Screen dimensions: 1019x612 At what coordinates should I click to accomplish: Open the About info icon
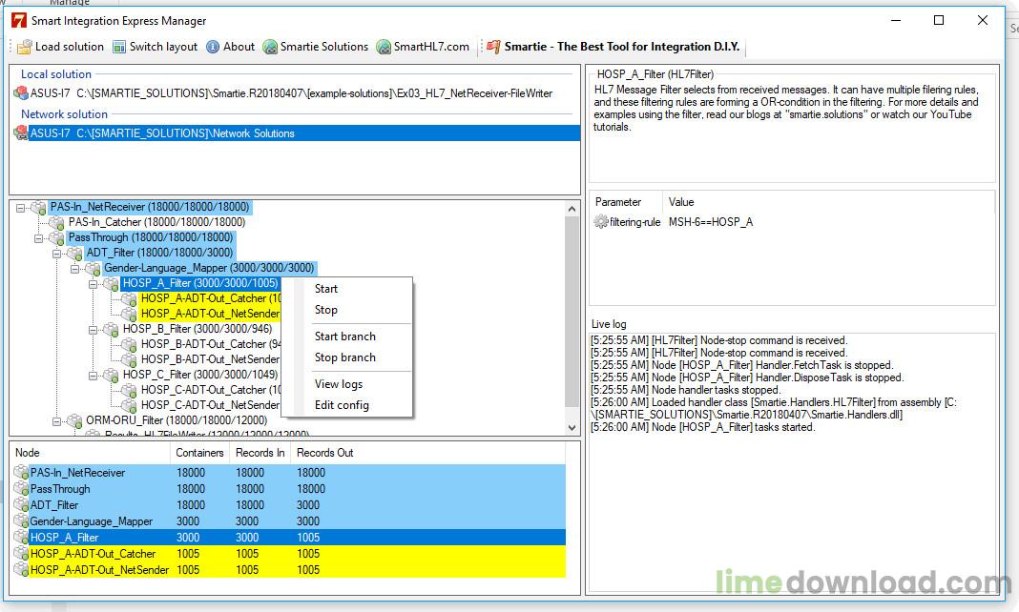tap(213, 47)
